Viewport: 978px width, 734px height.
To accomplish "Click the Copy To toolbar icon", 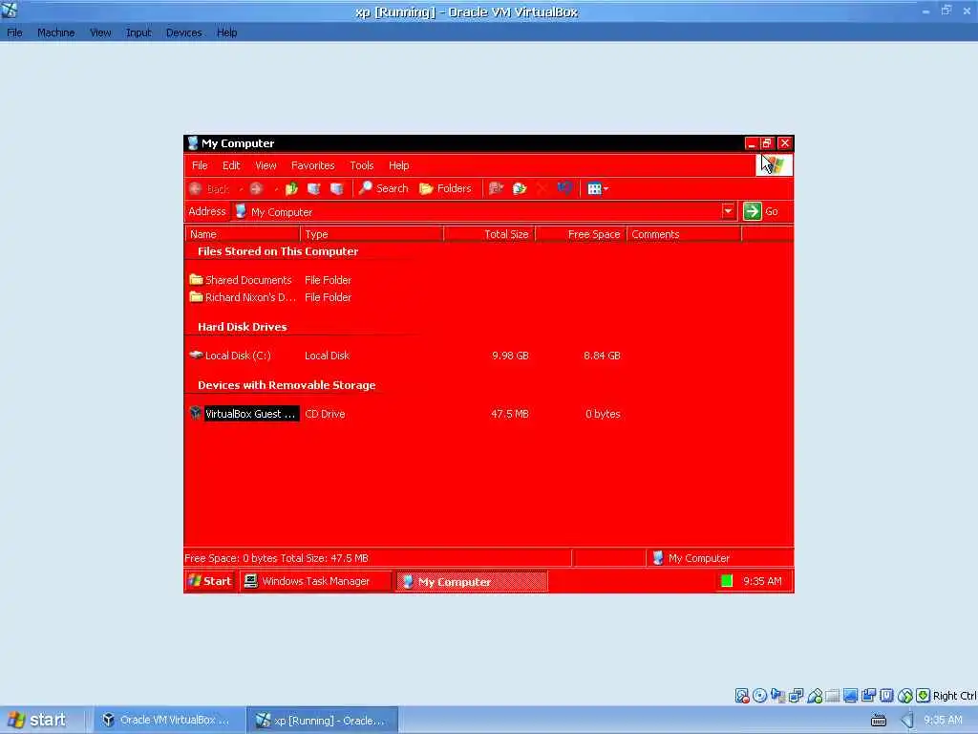I will pyautogui.click(x=520, y=188).
